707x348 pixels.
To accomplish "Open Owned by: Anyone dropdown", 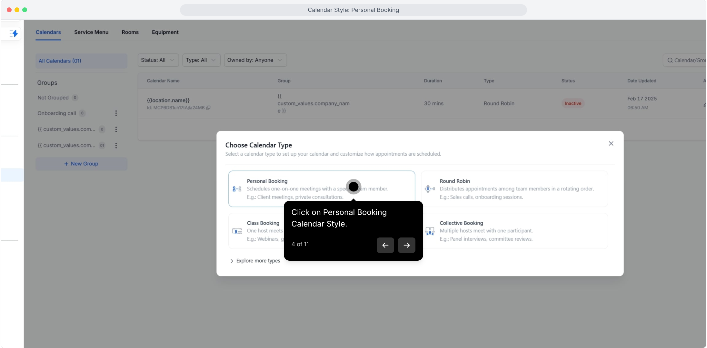I will click(x=255, y=60).
